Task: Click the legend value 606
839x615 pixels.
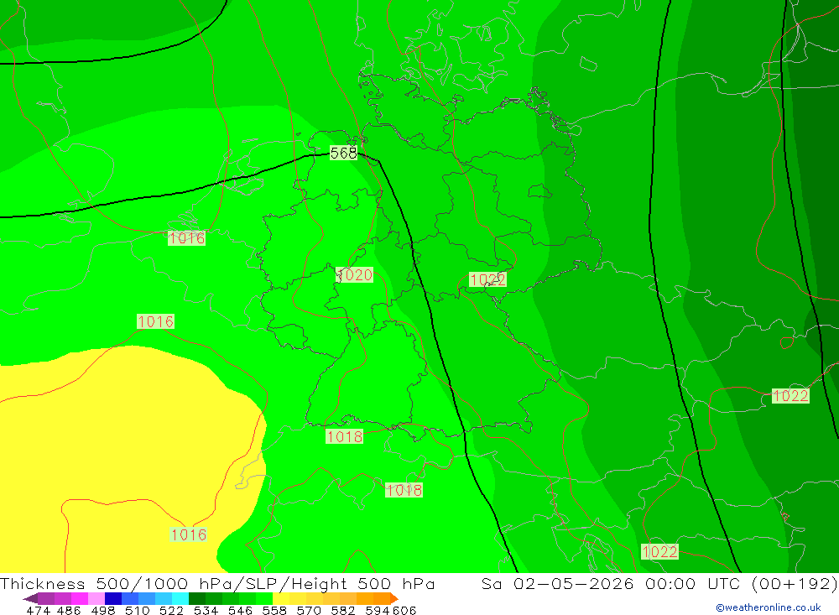Action: (x=404, y=610)
